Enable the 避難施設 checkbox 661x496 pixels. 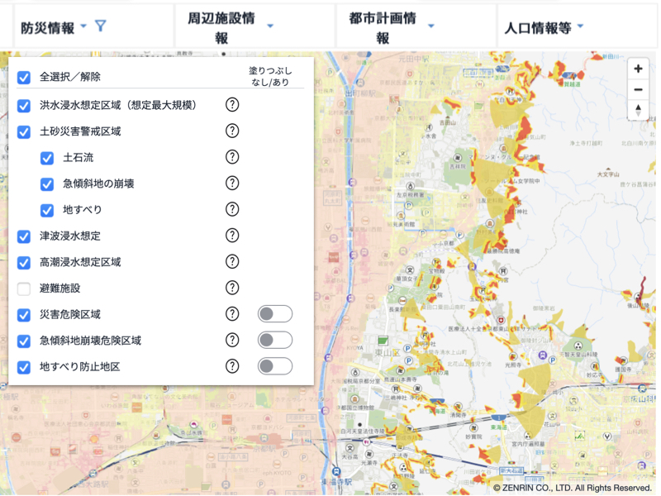(24, 289)
